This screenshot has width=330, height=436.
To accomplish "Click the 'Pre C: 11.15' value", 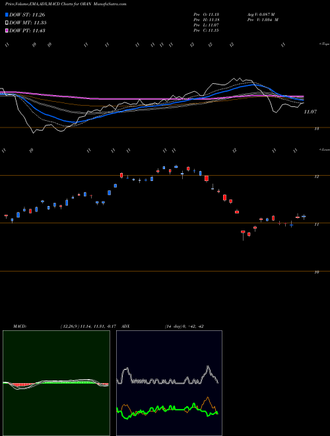I will click(x=206, y=30).
